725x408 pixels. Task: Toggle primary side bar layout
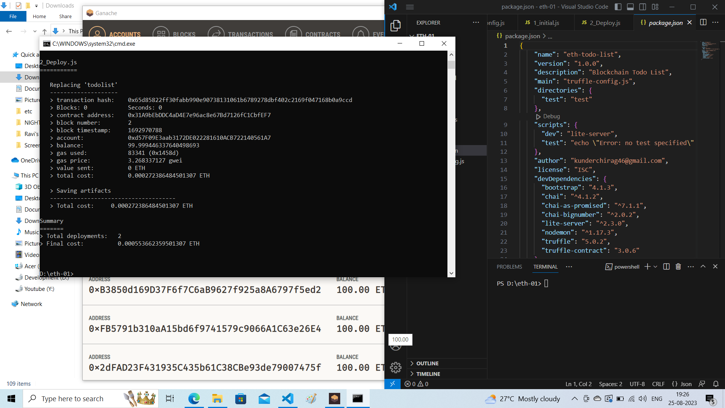click(x=618, y=7)
